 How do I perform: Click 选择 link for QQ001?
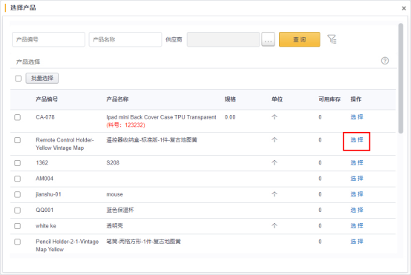tap(357, 210)
